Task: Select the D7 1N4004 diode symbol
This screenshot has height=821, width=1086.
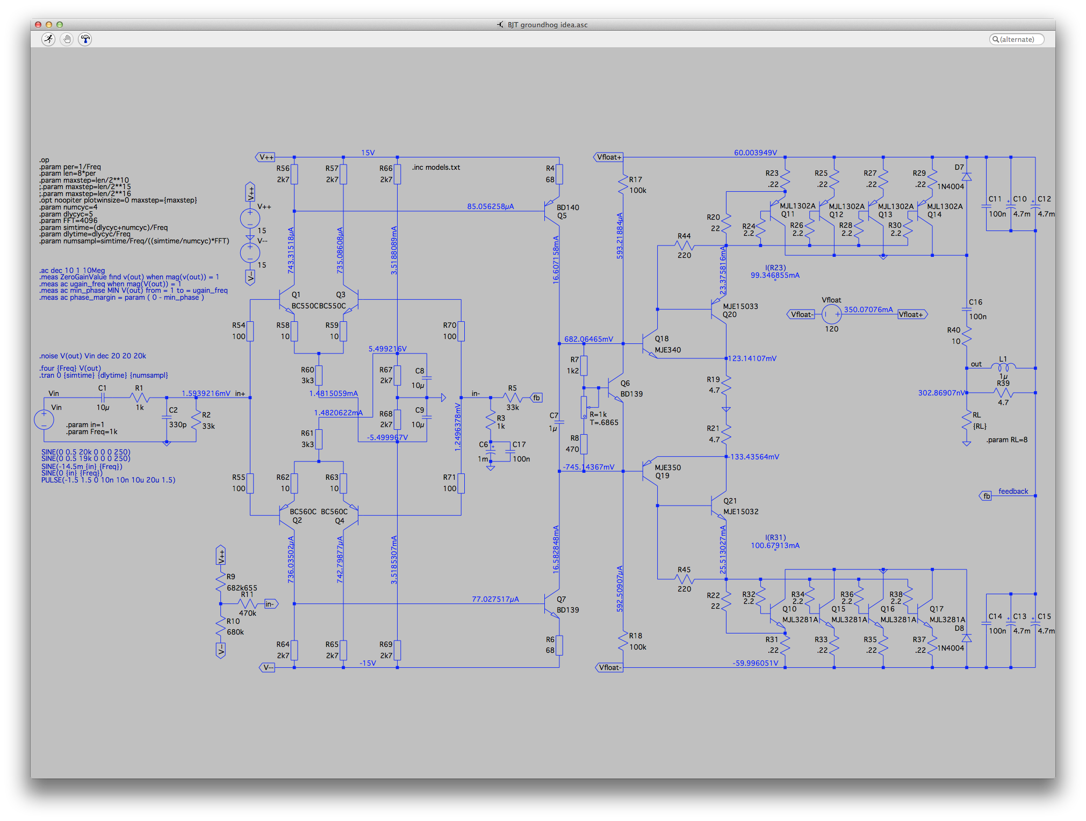Action: (966, 177)
